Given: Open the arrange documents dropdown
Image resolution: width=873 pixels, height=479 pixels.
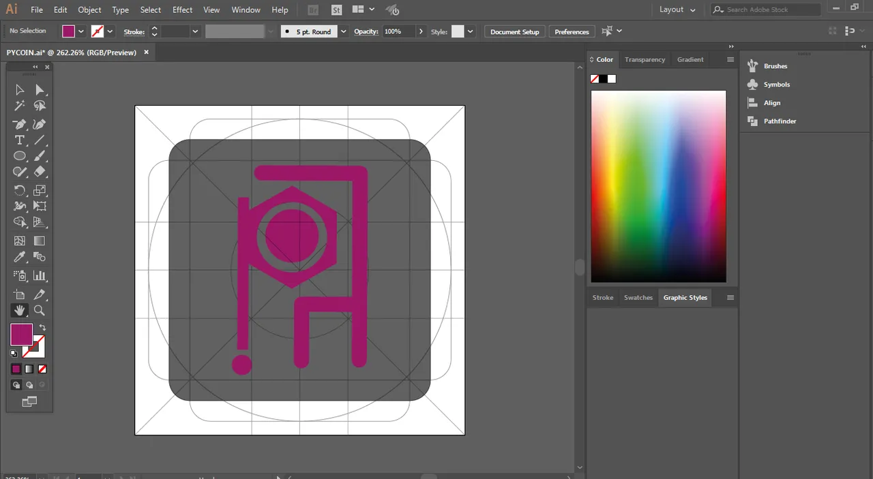Looking at the screenshot, I should pyautogui.click(x=363, y=10).
